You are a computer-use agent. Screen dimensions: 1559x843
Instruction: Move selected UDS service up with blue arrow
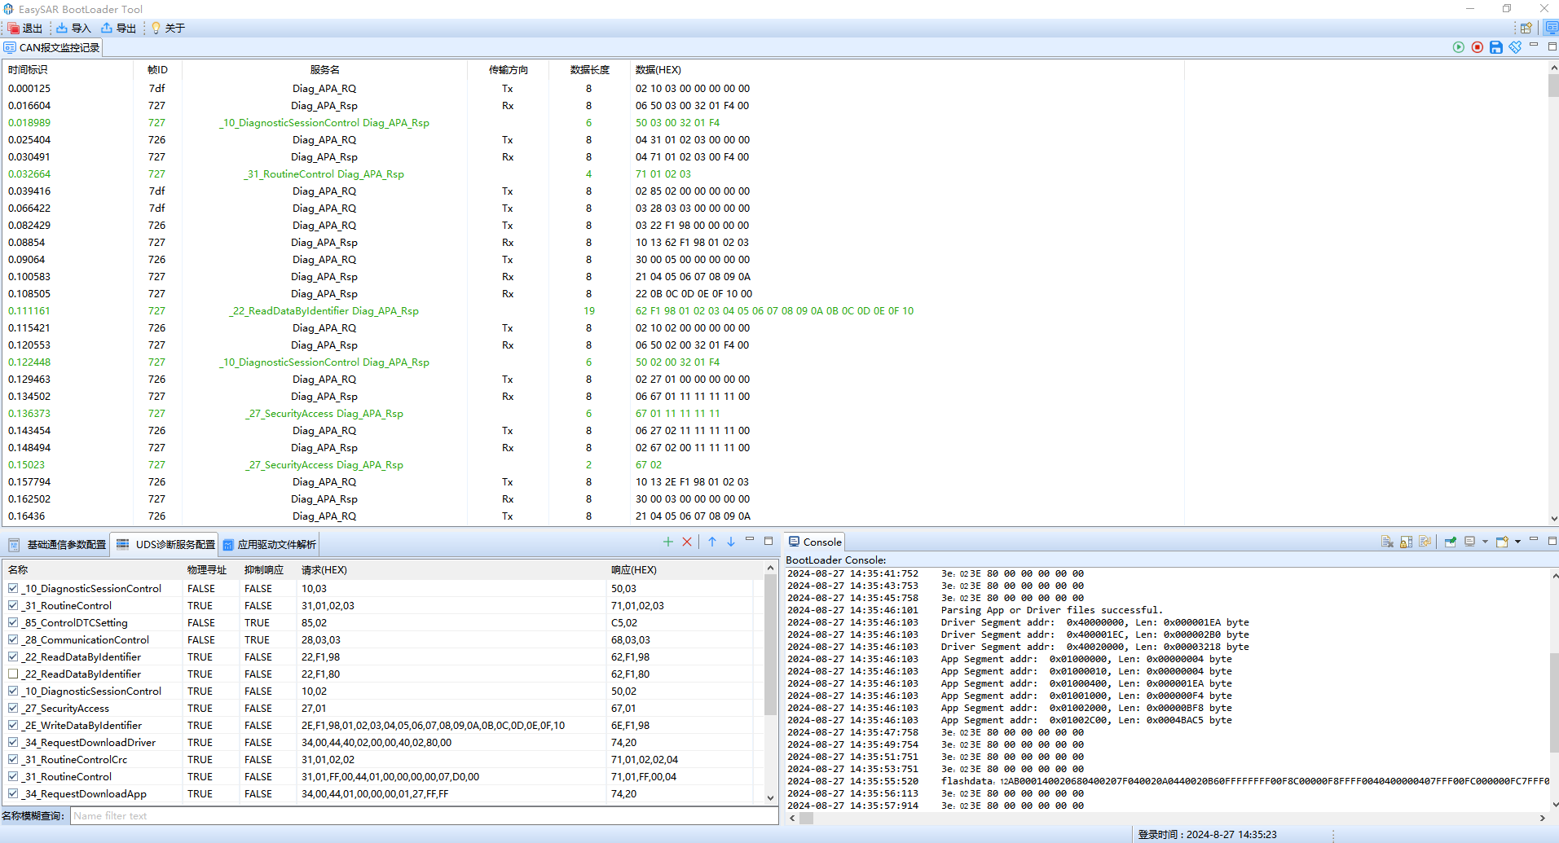pyautogui.click(x=712, y=542)
